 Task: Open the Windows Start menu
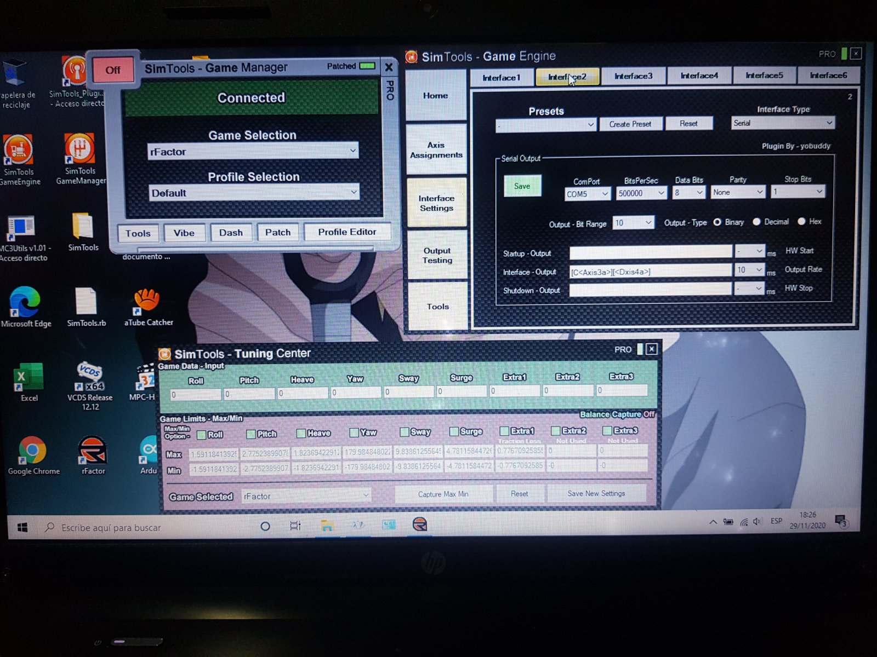(22, 527)
